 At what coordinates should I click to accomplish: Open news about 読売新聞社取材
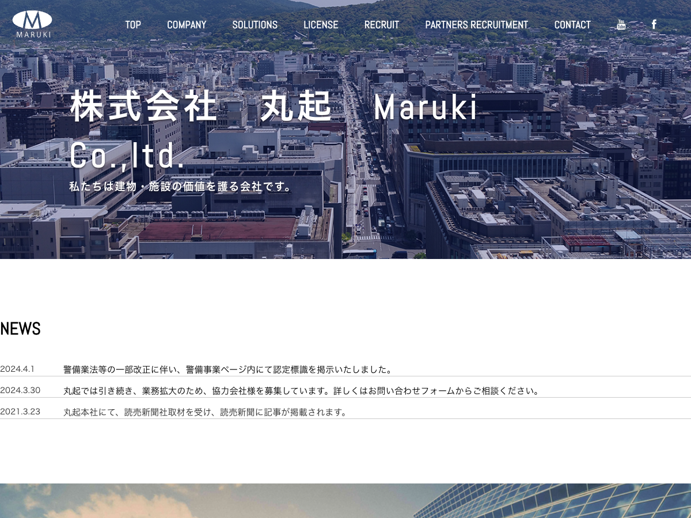[x=206, y=412]
